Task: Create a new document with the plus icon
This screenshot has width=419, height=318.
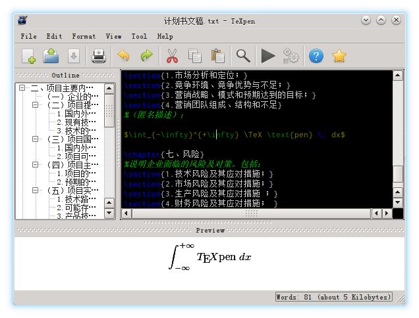Action: point(28,57)
